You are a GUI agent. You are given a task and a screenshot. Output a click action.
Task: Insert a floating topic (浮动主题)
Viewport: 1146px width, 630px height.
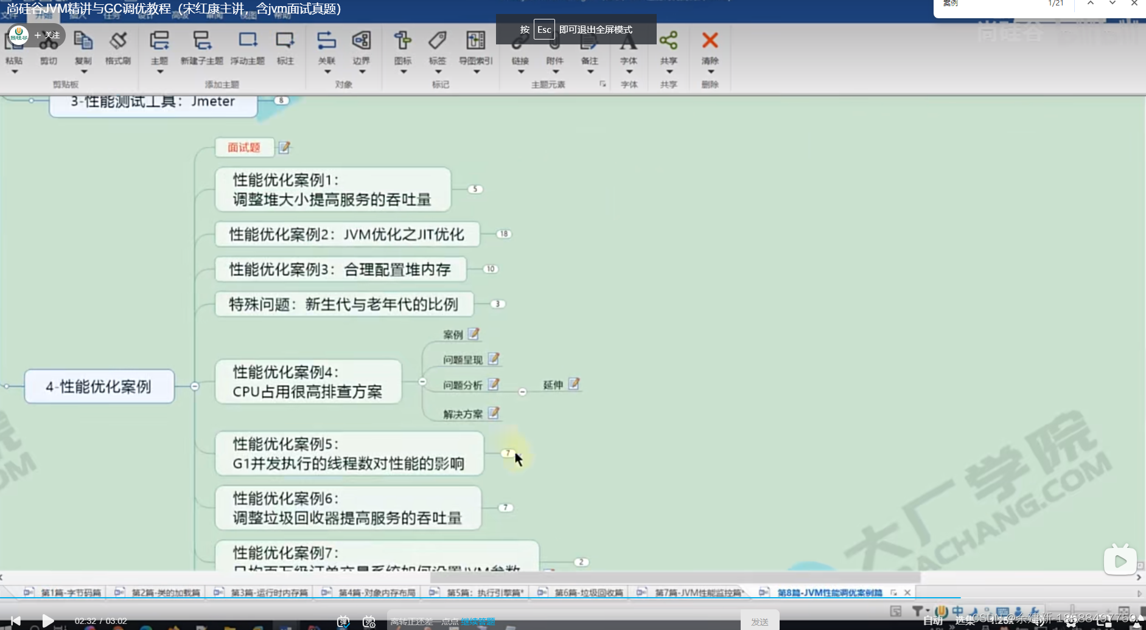click(x=248, y=41)
